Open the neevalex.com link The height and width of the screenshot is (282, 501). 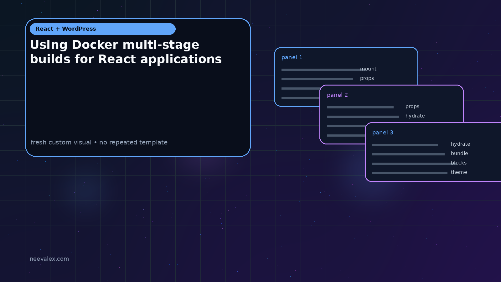(49, 259)
